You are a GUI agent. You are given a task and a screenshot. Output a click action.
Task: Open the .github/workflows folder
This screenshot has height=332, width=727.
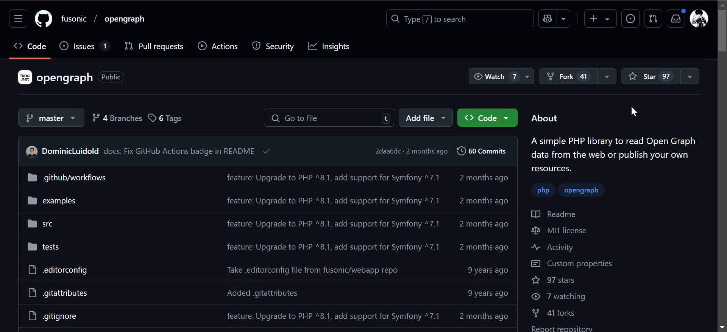pos(74,177)
